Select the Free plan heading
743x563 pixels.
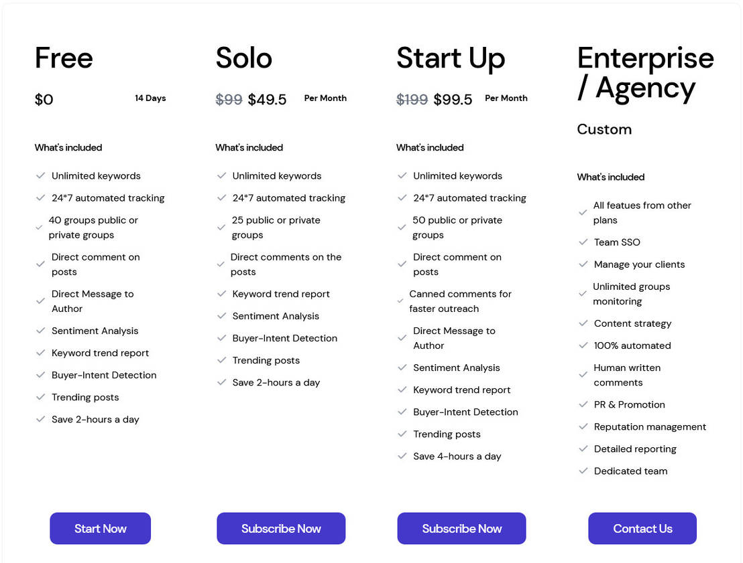[63, 59]
